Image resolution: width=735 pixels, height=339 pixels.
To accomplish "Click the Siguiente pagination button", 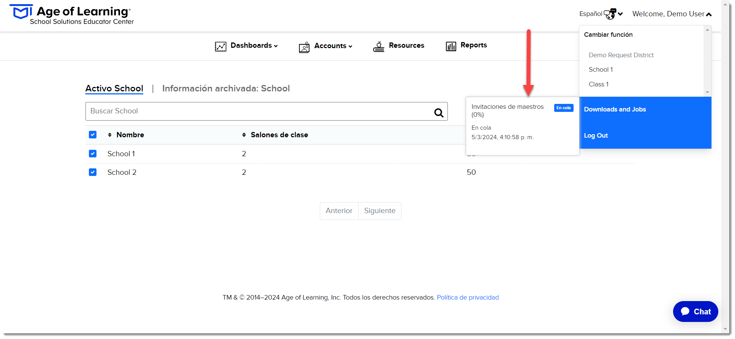I will 380,211.
